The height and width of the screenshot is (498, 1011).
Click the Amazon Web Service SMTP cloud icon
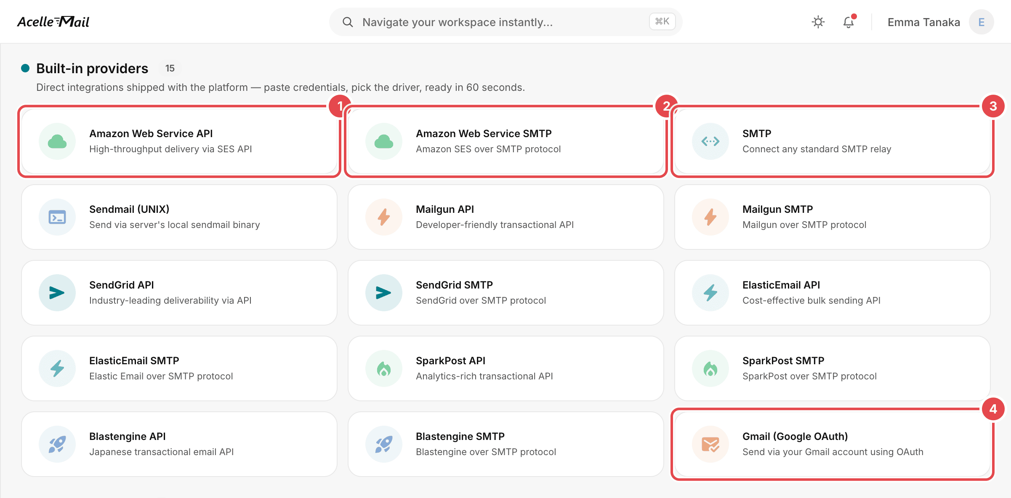tap(384, 141)
